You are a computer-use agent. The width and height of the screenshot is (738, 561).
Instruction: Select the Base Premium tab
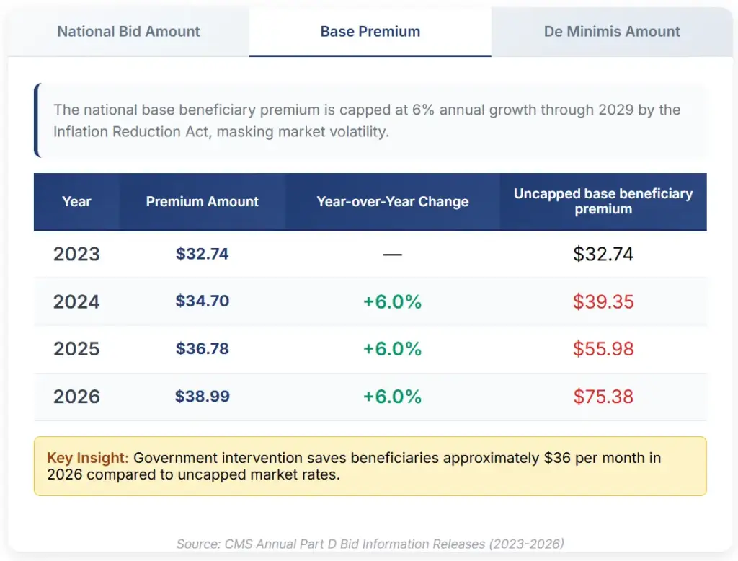[370, 32]
